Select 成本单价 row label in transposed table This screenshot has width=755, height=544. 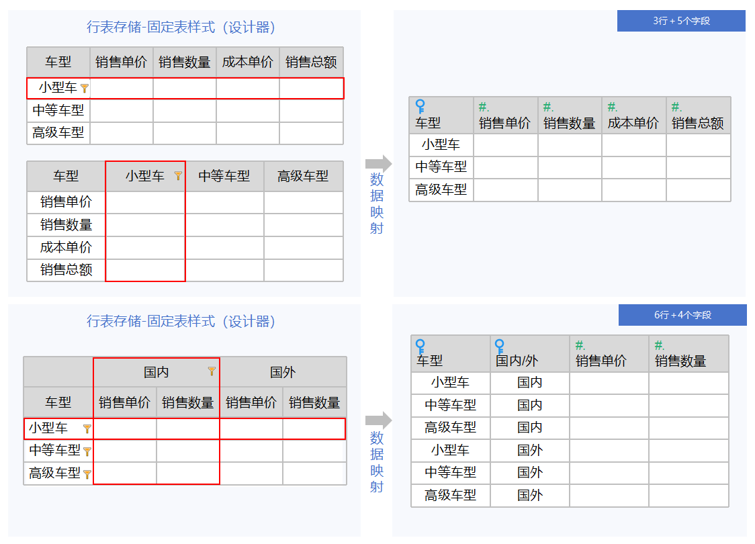click(66, 247)
